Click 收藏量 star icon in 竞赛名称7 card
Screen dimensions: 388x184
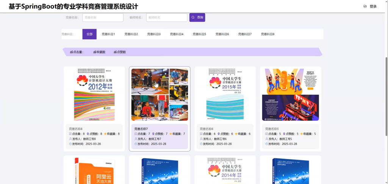click(x=171, y=134)
